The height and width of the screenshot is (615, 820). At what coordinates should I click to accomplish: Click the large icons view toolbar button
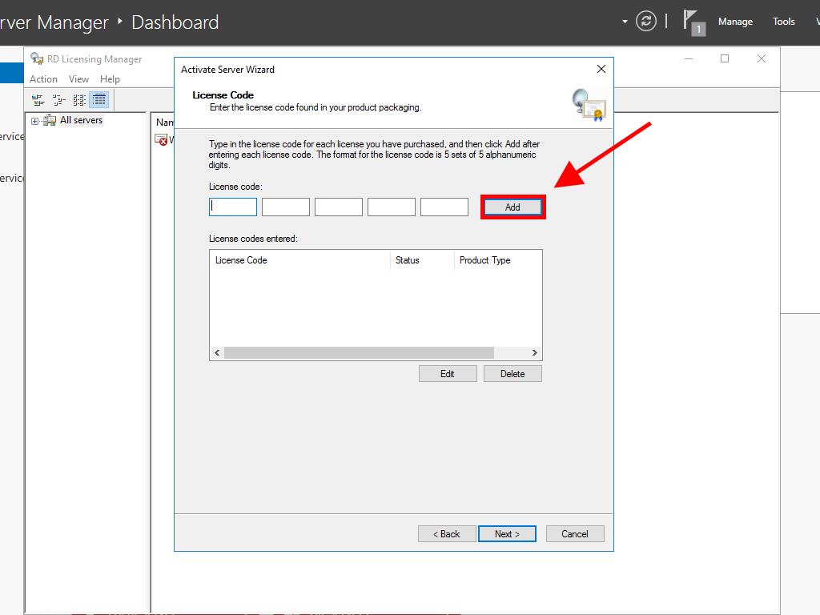pos(38,100)
